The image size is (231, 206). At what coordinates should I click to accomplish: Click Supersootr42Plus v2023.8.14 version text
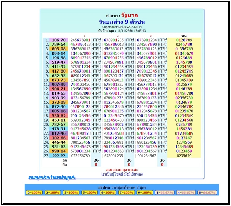tap(122, 27)
